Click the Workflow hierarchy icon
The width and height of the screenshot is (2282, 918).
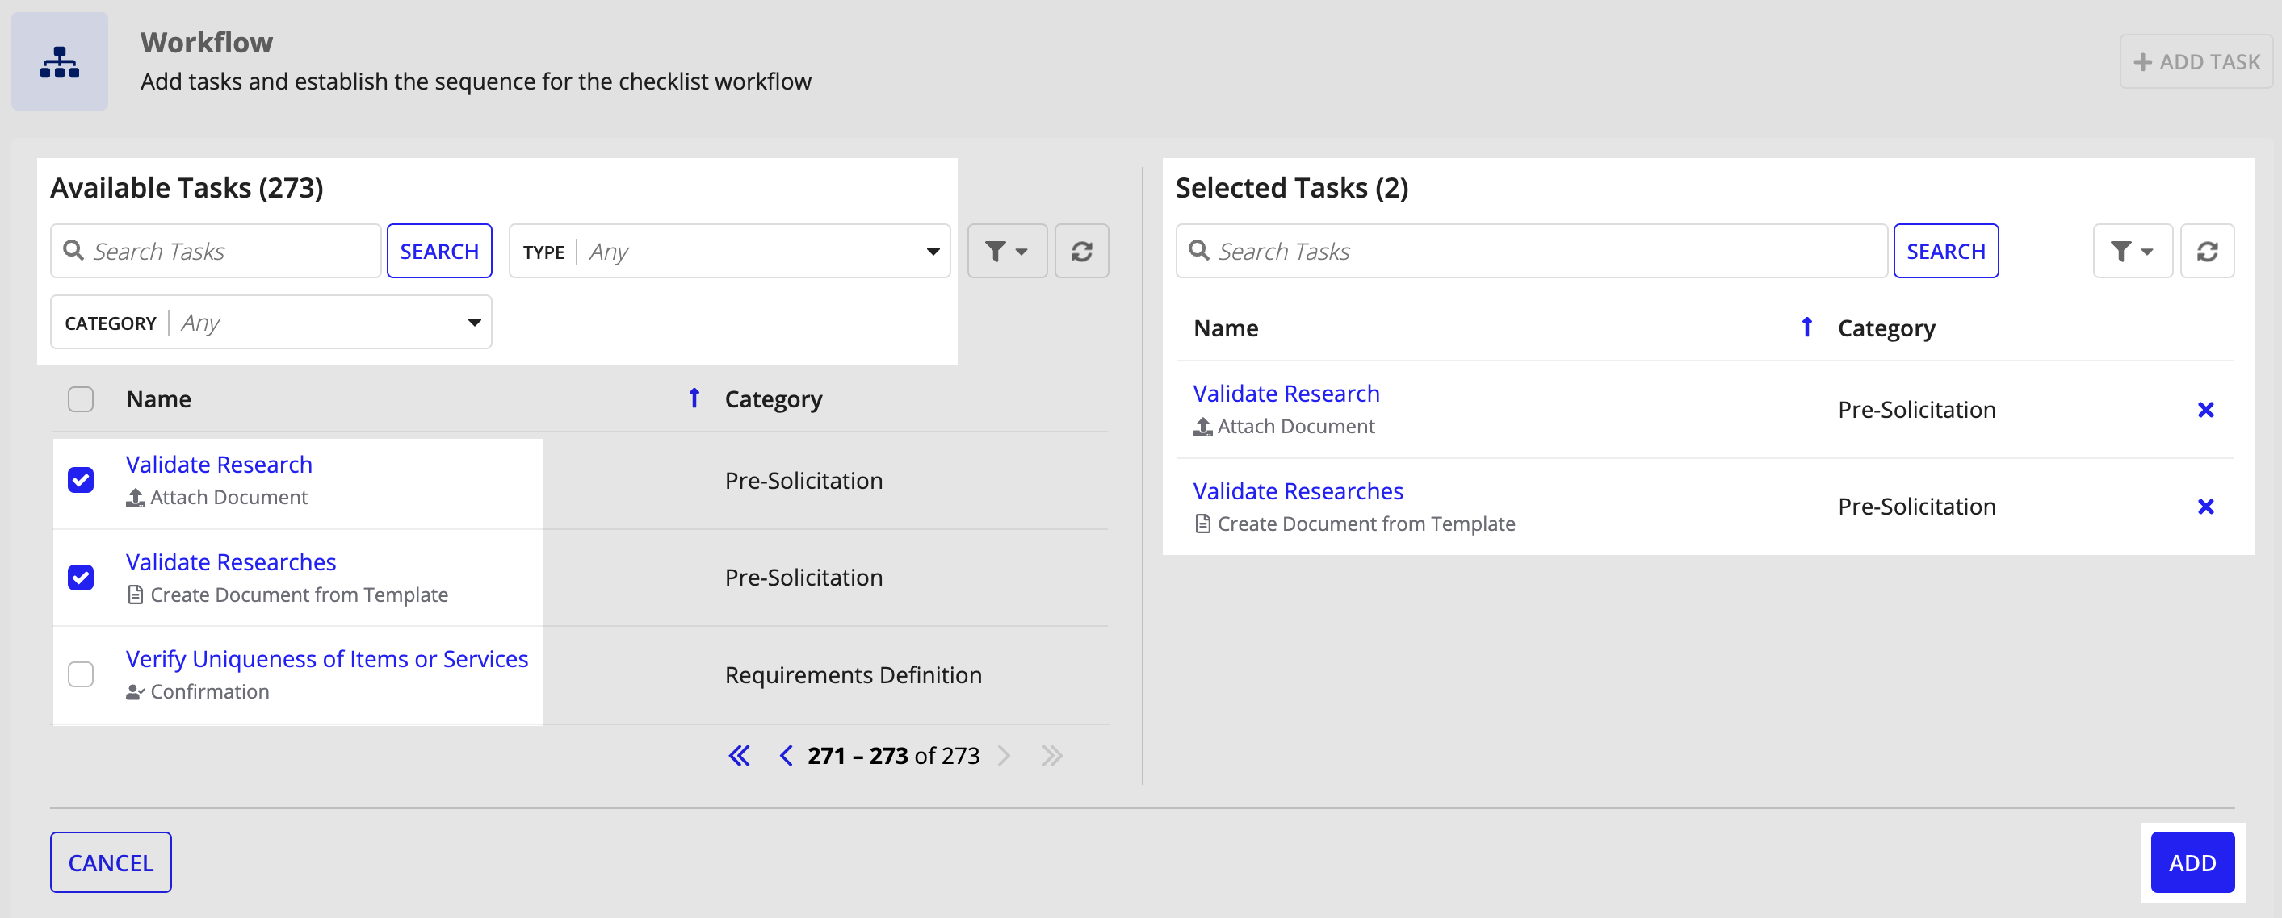click(x=60, y=62)
